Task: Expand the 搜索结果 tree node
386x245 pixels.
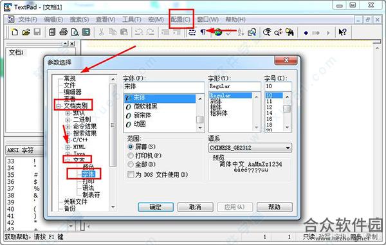Action: pyautogui.click(x=68, y=133)
